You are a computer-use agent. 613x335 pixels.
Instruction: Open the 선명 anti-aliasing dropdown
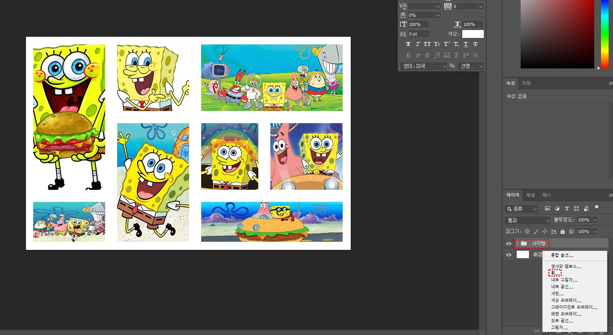(471, 66)
